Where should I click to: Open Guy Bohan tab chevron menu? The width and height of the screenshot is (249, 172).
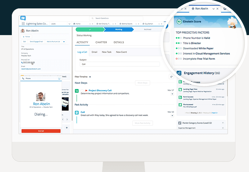(159, 24)
